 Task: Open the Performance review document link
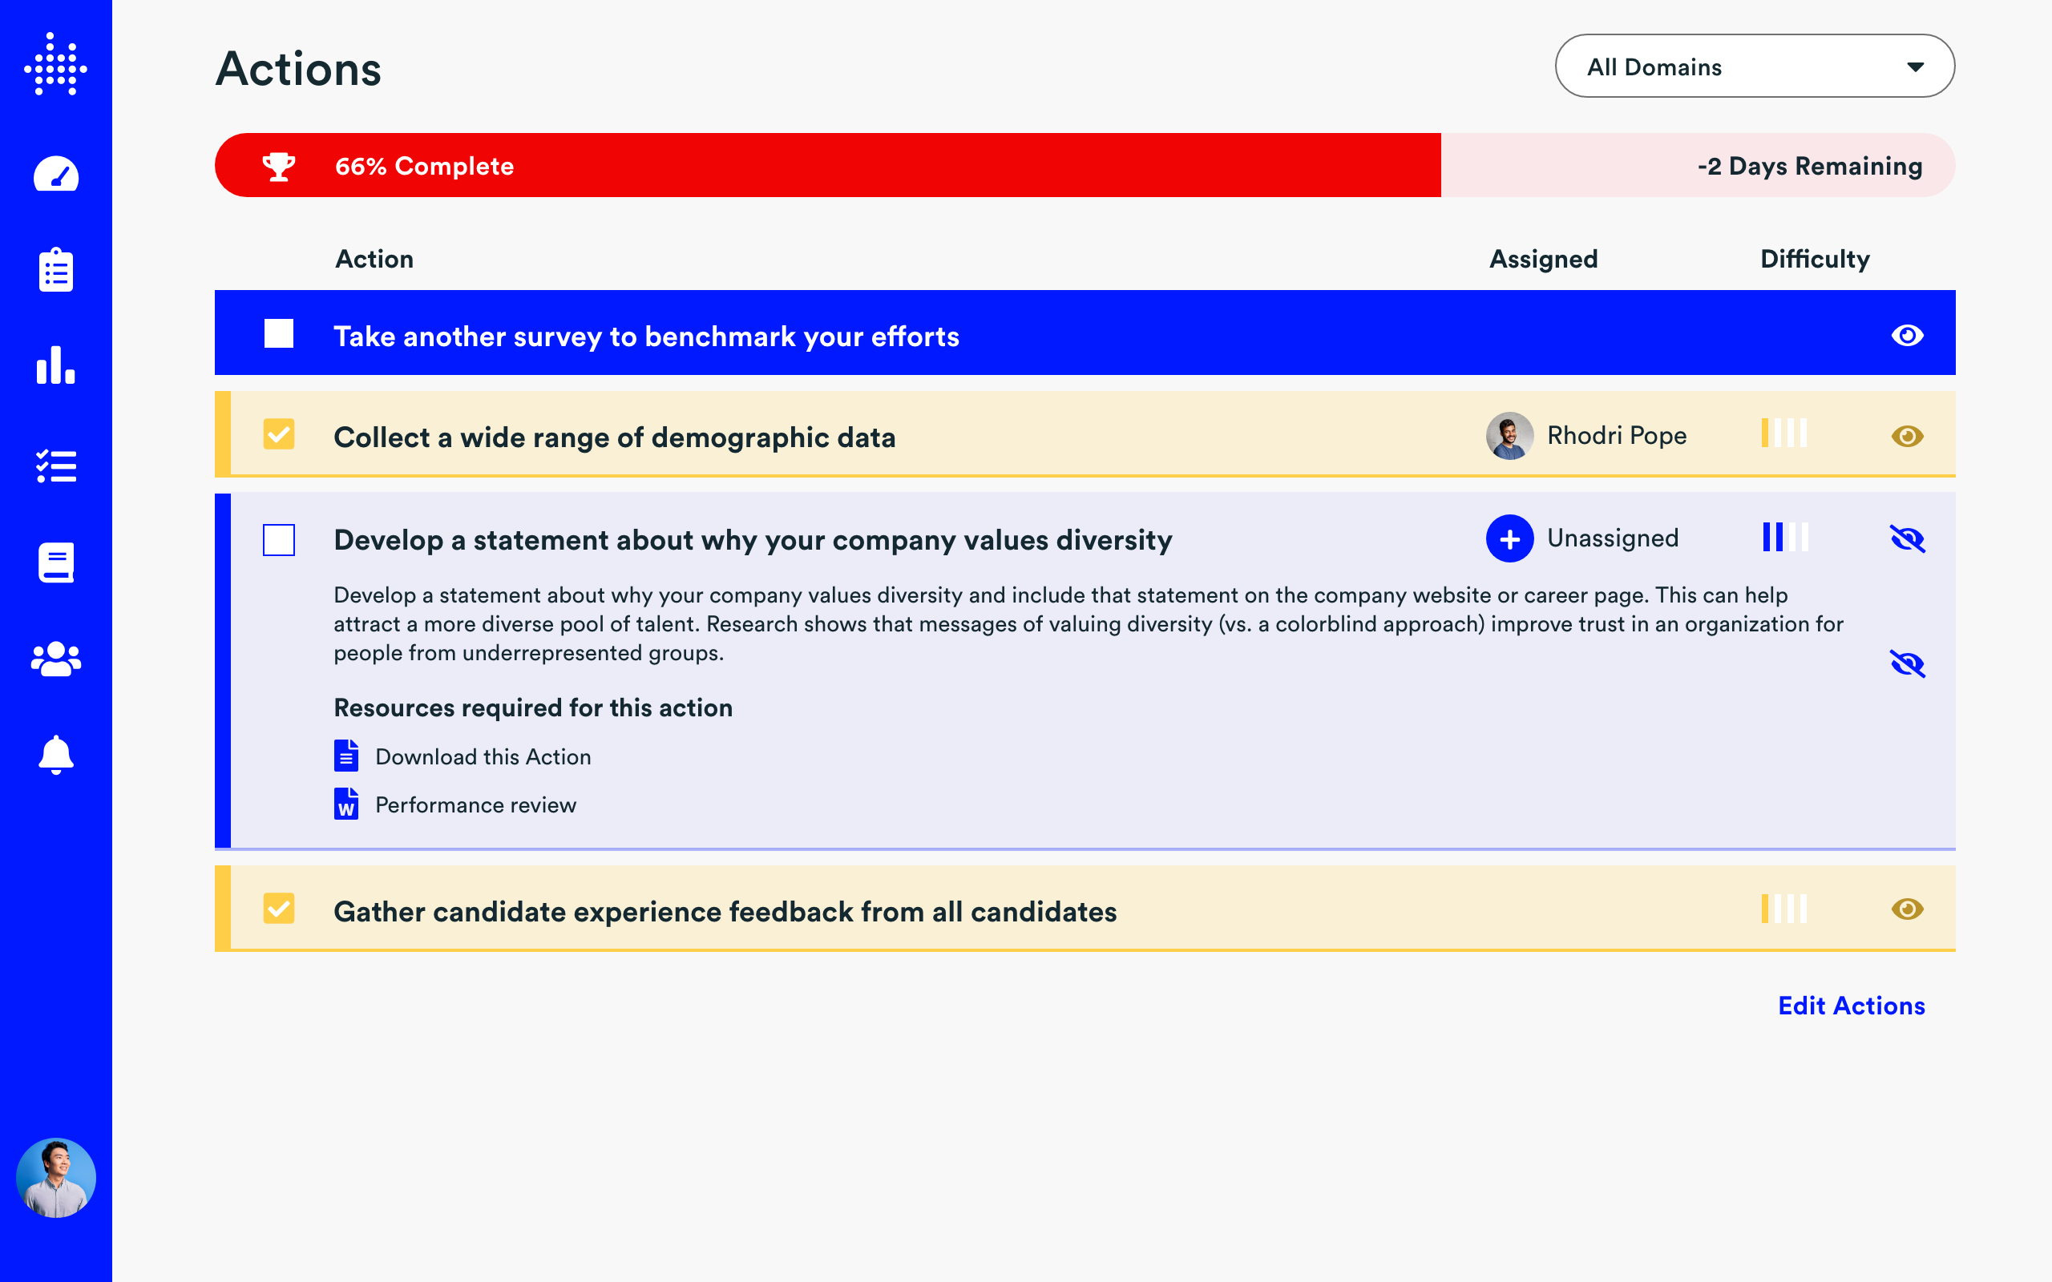point(475,804)
